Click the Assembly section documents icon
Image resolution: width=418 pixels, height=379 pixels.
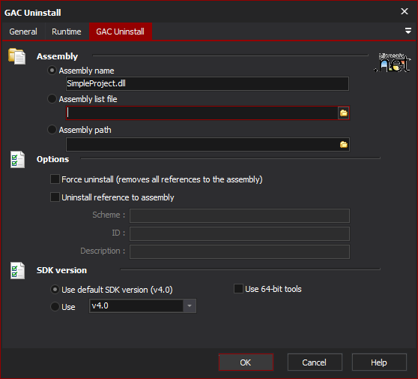[x=16, y=56]
